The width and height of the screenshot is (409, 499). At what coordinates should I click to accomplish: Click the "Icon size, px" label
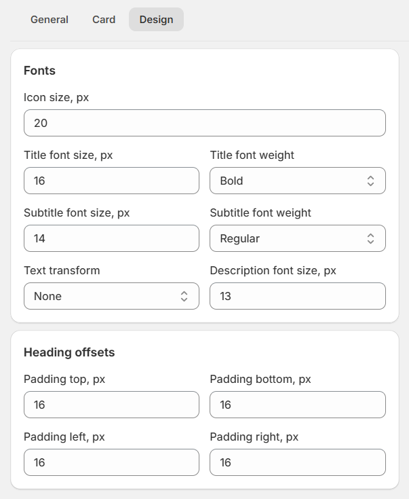[56, 98]
